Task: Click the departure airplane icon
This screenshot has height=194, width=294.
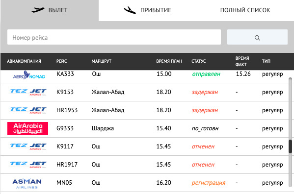Action: [38, 10]
